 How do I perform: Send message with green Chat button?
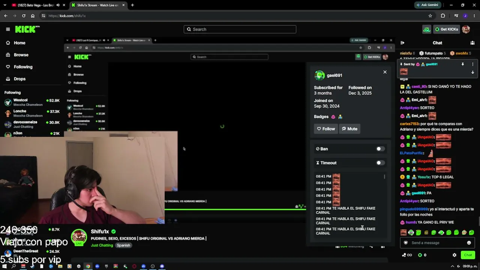[468, 255]
